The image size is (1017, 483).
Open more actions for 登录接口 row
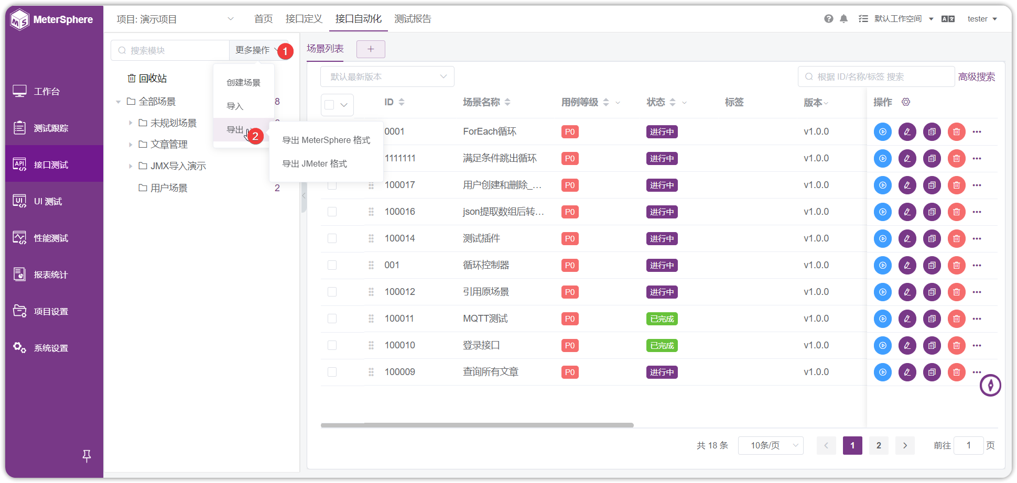tap(977, 345)
